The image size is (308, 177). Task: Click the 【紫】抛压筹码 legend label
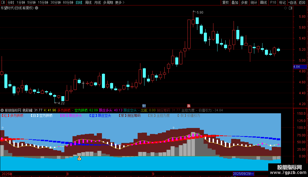129,115
